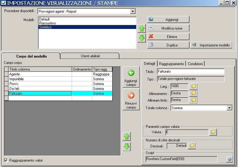Click the window title bar app icon
This screenshot has width=238, height=167.
pyautogui.click(x=4, y=3)
